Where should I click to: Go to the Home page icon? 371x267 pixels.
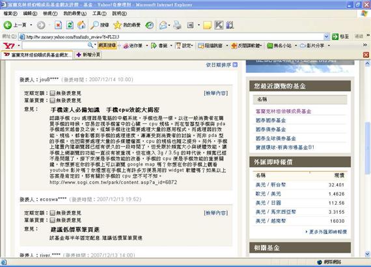click(x=81, y=25)
